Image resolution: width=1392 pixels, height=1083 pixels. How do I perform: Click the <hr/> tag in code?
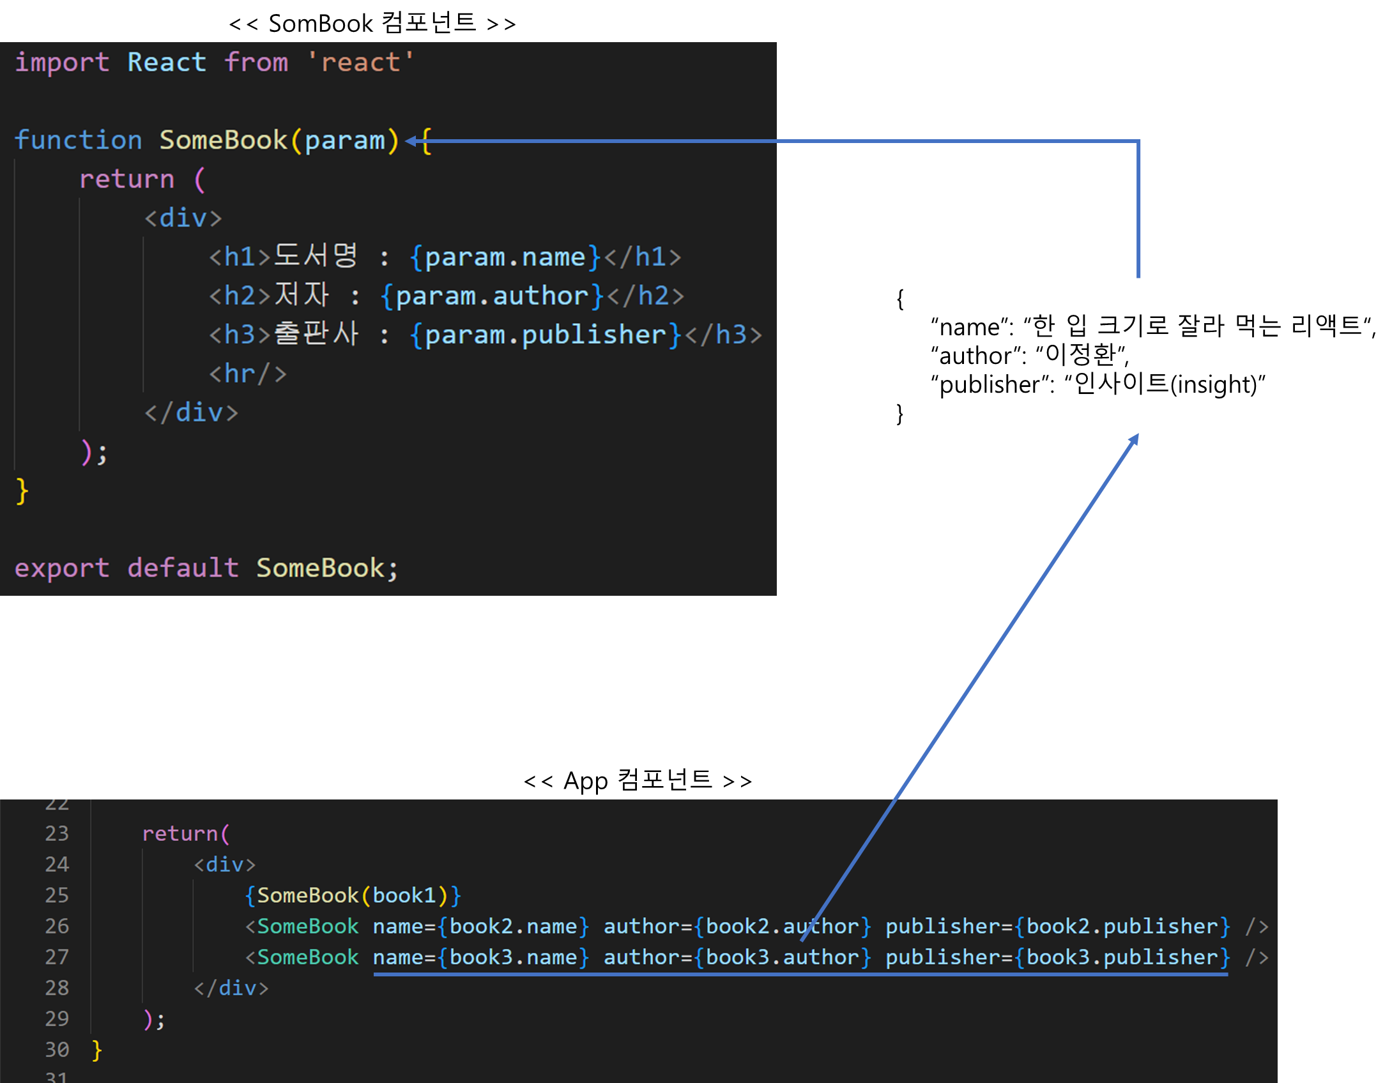(248, 374)
